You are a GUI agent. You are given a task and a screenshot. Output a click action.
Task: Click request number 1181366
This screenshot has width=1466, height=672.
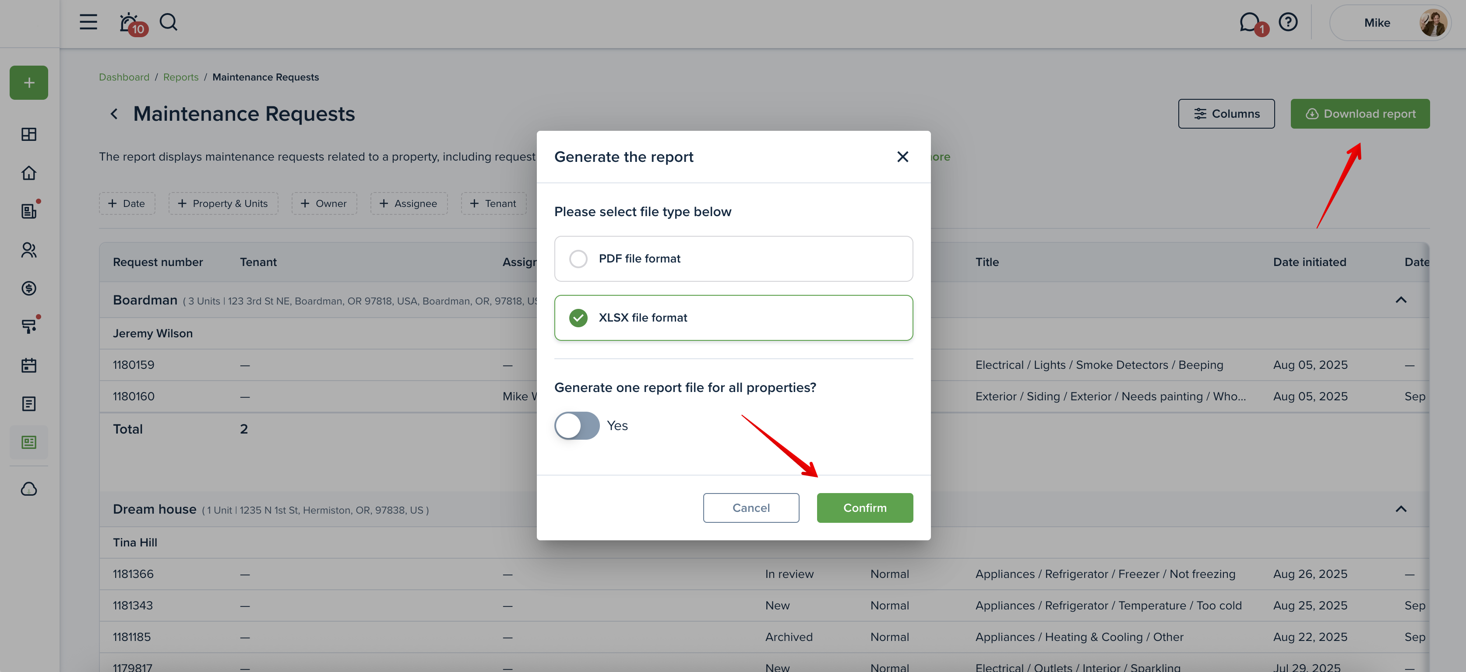pos(133,574)
